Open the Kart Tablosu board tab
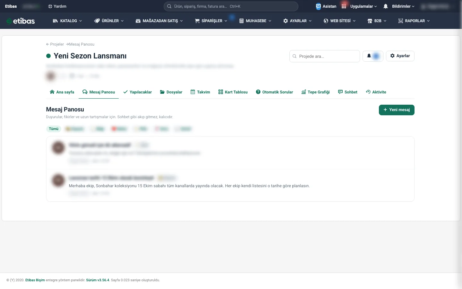 click(233, 92)
